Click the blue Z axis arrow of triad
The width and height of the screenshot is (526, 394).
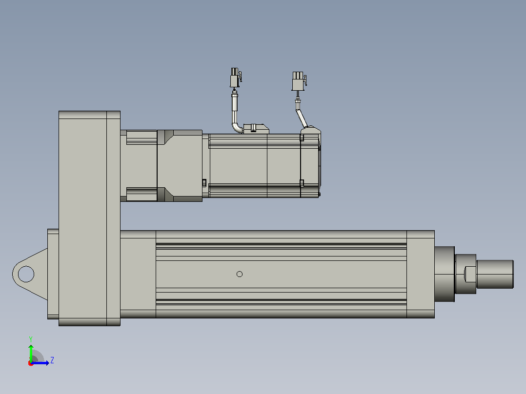[x=40, y=363]
